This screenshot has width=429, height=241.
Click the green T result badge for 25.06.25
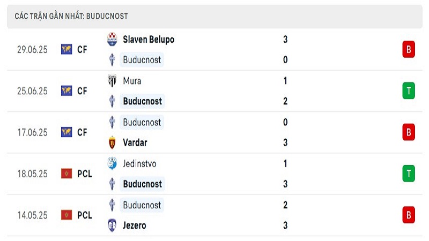[x=409, y=91]
